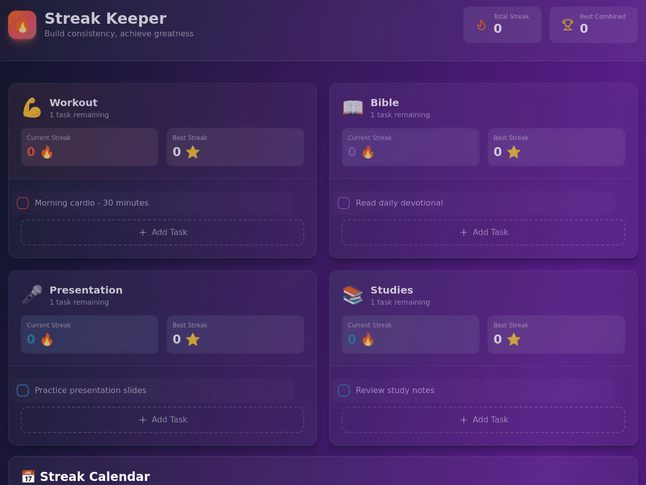Add a task to the Bible card
The image size is (646, 485).
tap(483, 232)
